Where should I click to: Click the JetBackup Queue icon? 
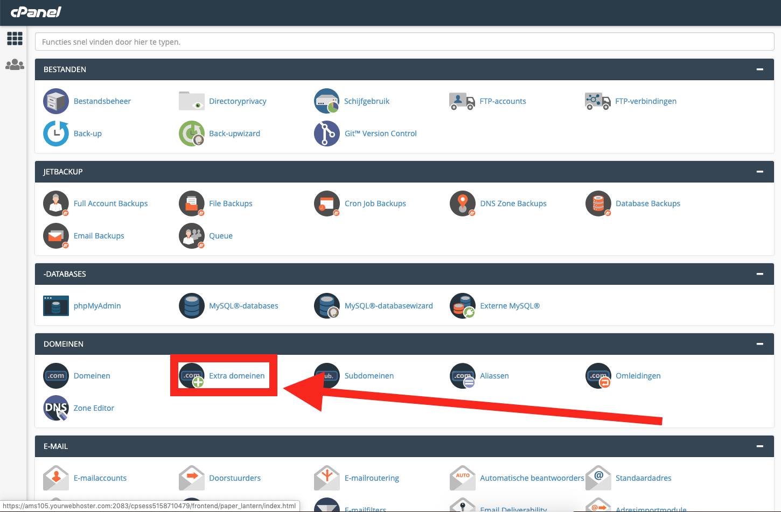(x=192, y=236)
